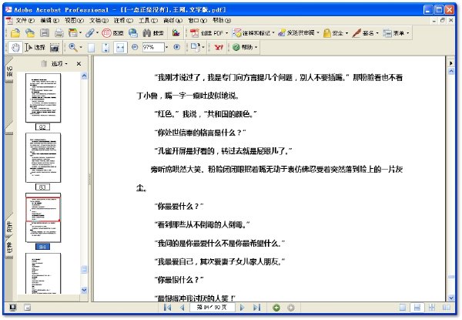
Task: Toggle Fit Width view
Action: [x=120, y=48]
